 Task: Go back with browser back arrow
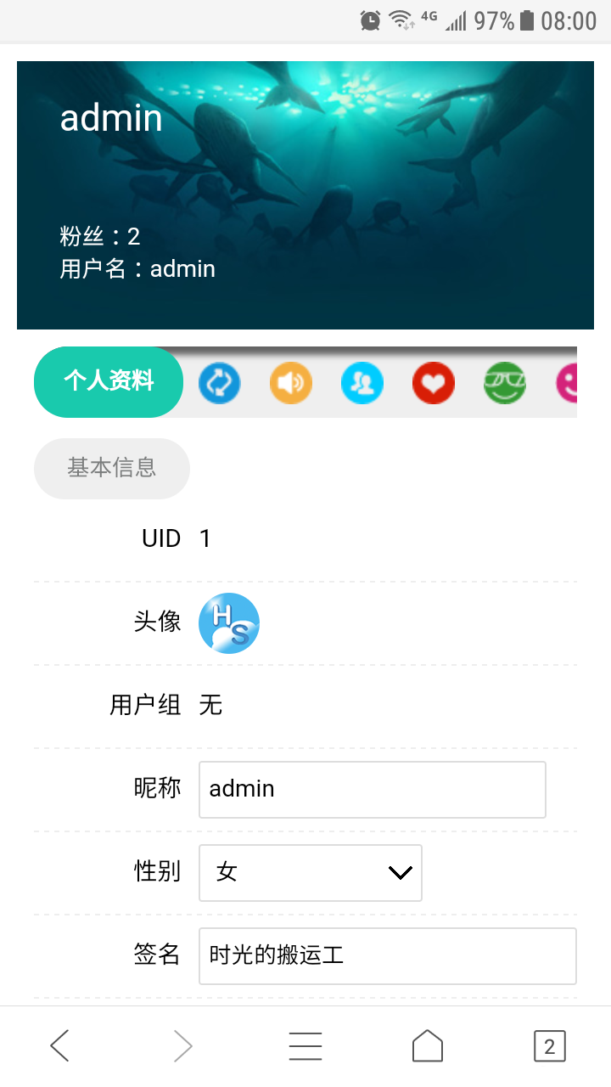click(x=59, y=1045)
